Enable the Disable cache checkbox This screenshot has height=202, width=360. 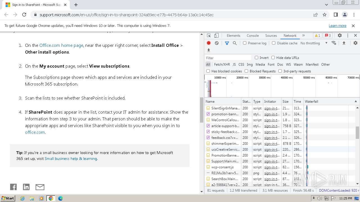coord(274,43)
